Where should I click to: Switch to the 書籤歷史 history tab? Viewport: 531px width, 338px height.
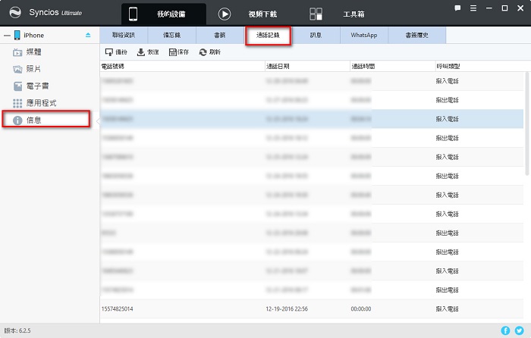click(x=417, y=35)
